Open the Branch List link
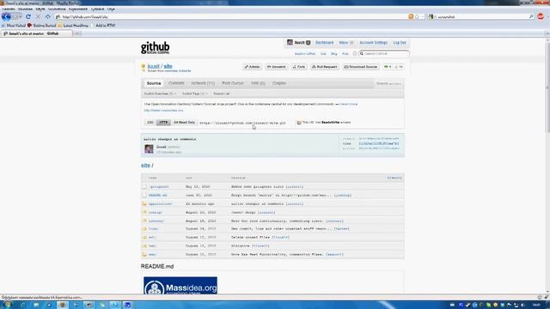 (x=222, y=94)
